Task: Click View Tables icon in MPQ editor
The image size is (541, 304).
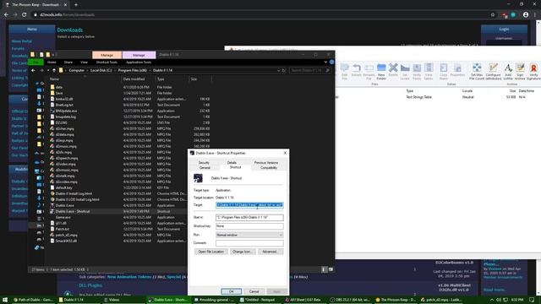Action: click(x=429, y=71)
